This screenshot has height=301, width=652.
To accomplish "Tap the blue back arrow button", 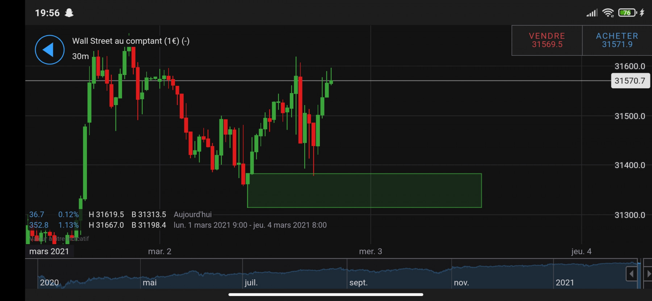I will click(x=50, y=50).
